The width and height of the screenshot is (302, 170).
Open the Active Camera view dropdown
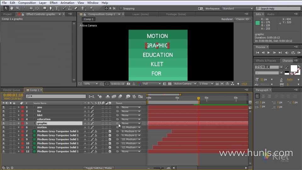(x=185, y=84)
